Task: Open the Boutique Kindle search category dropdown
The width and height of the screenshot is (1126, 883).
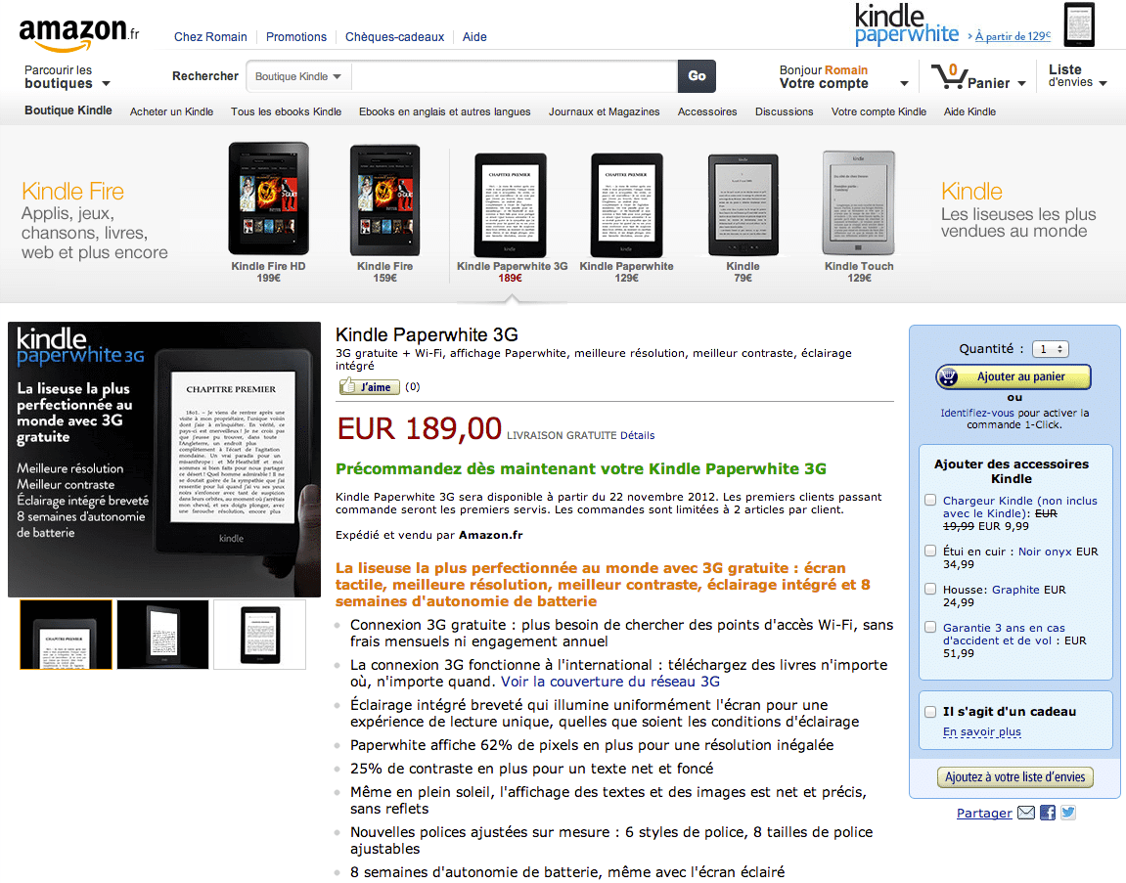Action: coord(298,76)
